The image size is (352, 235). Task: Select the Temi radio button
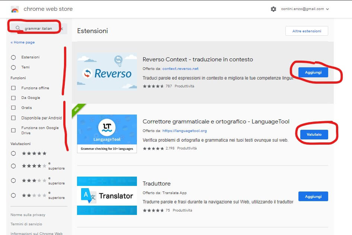[x=13, y=67]
